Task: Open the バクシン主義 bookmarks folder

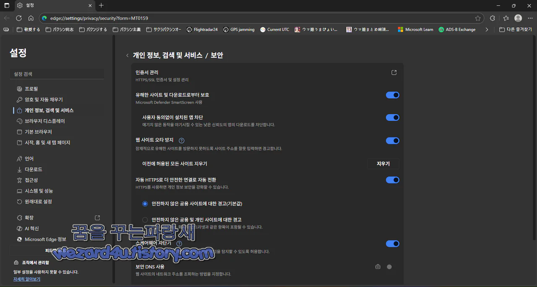Action: tap(127, 29)
